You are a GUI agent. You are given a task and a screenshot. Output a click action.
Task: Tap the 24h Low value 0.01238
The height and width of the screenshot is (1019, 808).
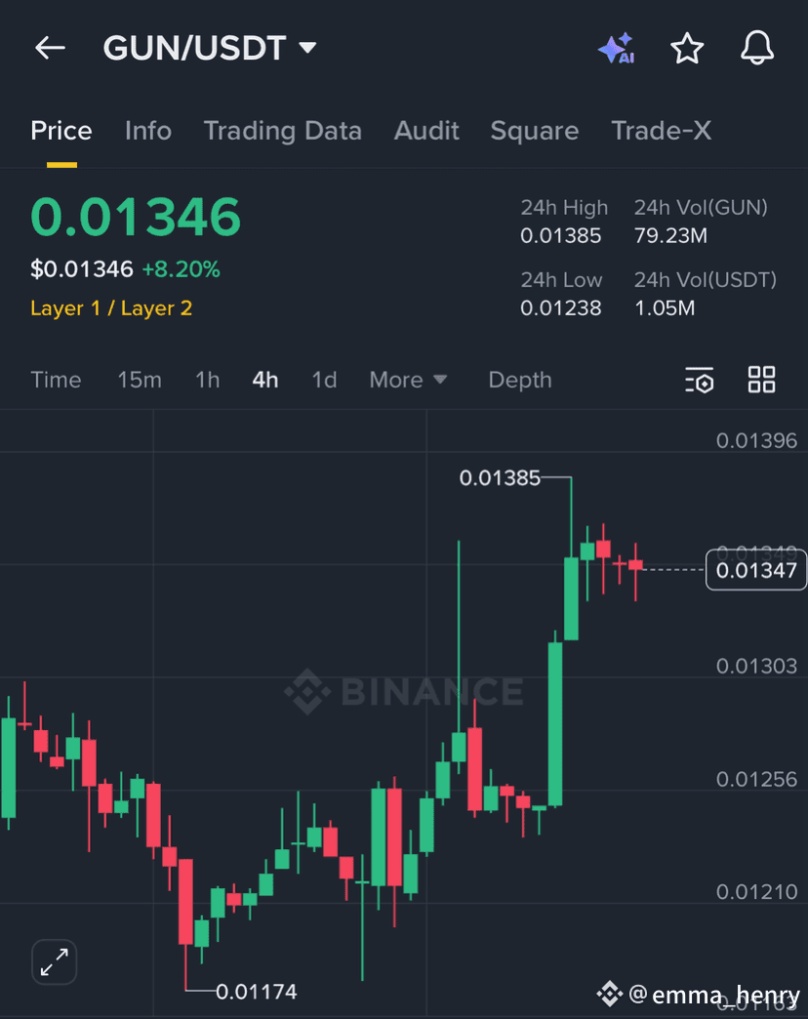(560, 307)
